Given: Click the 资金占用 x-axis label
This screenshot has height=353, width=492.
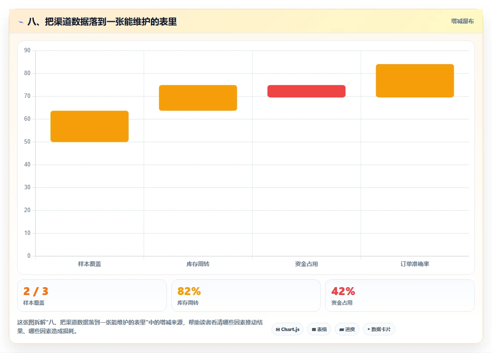Looking at the screenshot, I should point(306,264).
